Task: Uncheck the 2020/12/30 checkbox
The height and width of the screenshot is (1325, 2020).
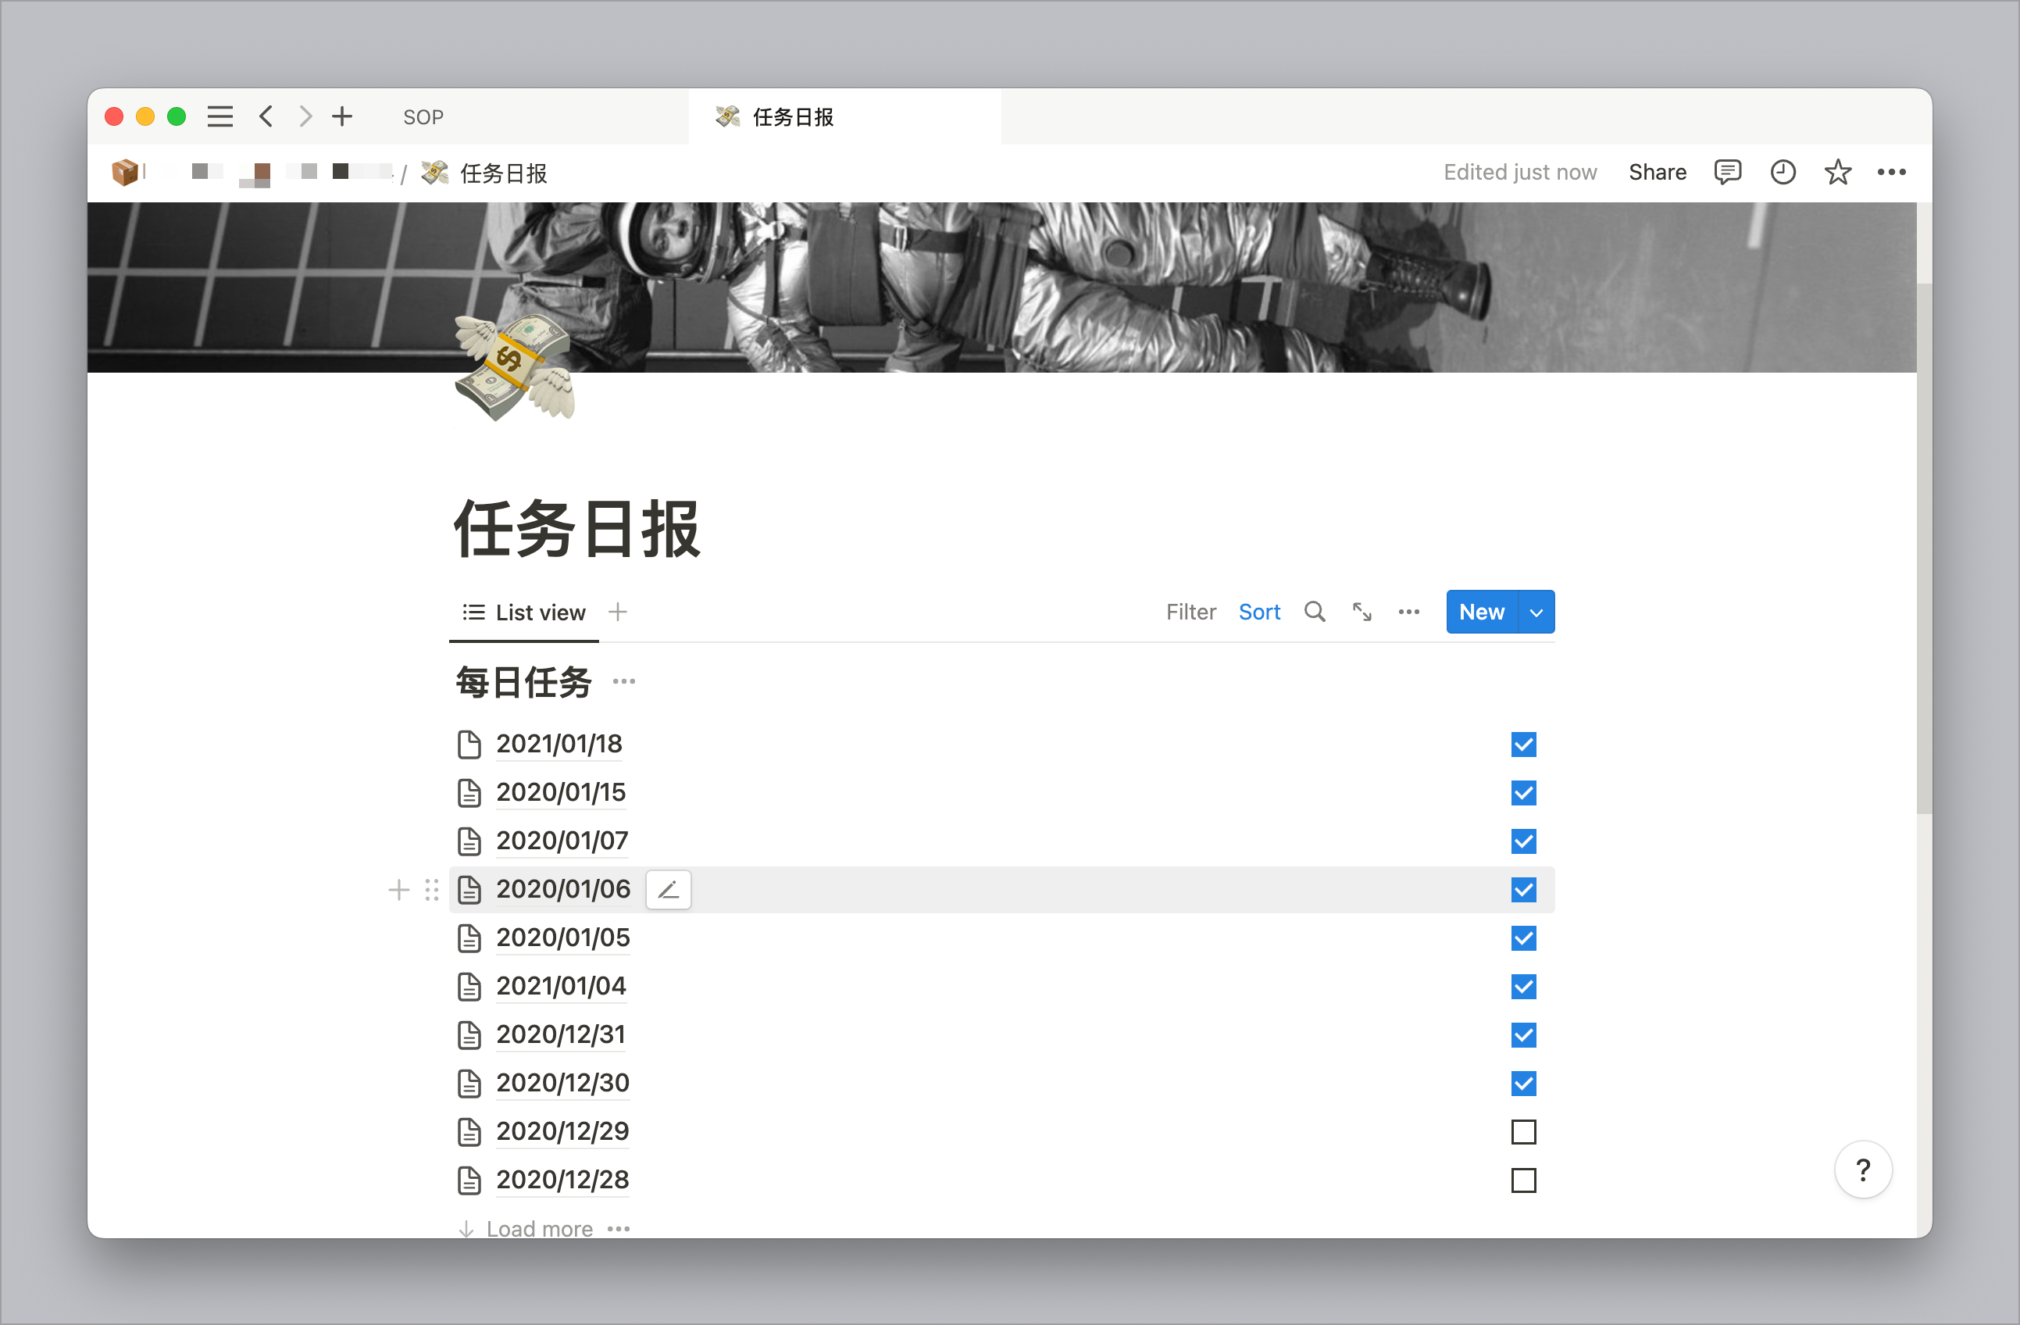Action: pyautogui.click(x=1523, y=1083)
